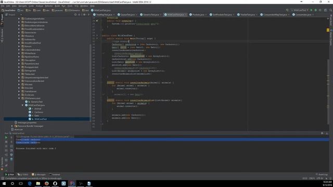
Task: Open Cortana search circle on taskbar
Action: coord(12,183)
